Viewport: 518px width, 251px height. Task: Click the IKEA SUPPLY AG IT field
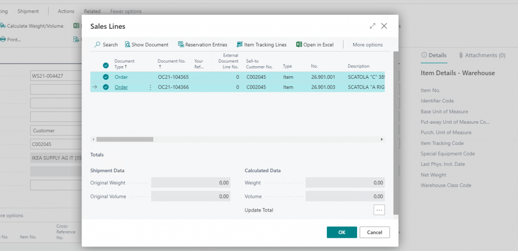coord(56,158)
